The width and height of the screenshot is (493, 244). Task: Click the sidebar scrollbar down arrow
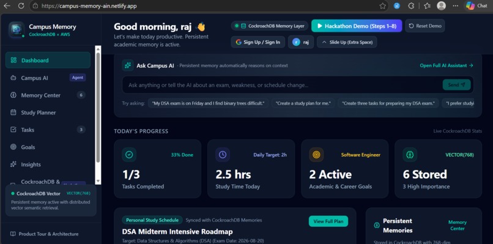coord(98,181)
